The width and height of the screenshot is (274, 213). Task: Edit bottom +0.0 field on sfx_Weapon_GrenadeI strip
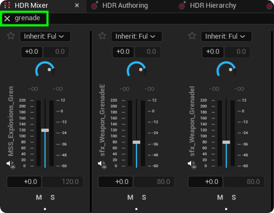(x=205, y=182)
